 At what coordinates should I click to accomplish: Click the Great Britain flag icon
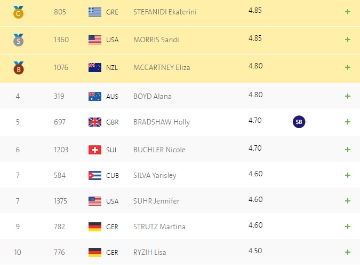click(x=95, y=122)
